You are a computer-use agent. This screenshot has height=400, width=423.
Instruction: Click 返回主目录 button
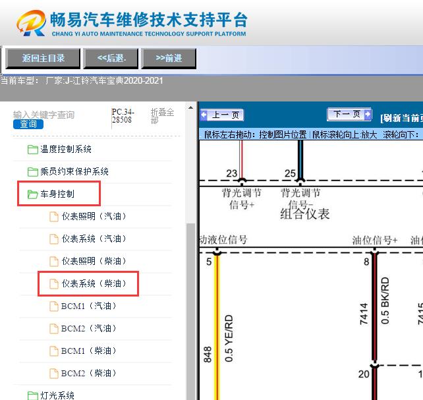pos(43,58)
